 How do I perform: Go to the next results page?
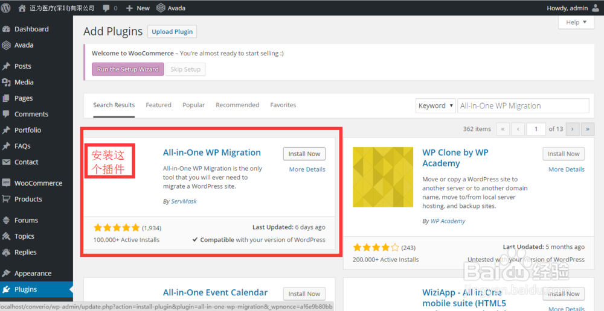coord(573,129)
